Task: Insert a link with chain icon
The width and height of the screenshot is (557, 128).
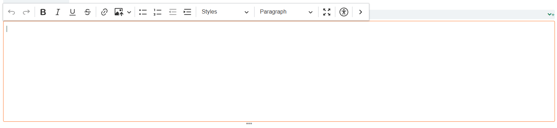Action: point(104,12)
